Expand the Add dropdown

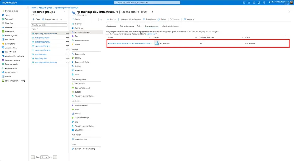click(111, 19)
